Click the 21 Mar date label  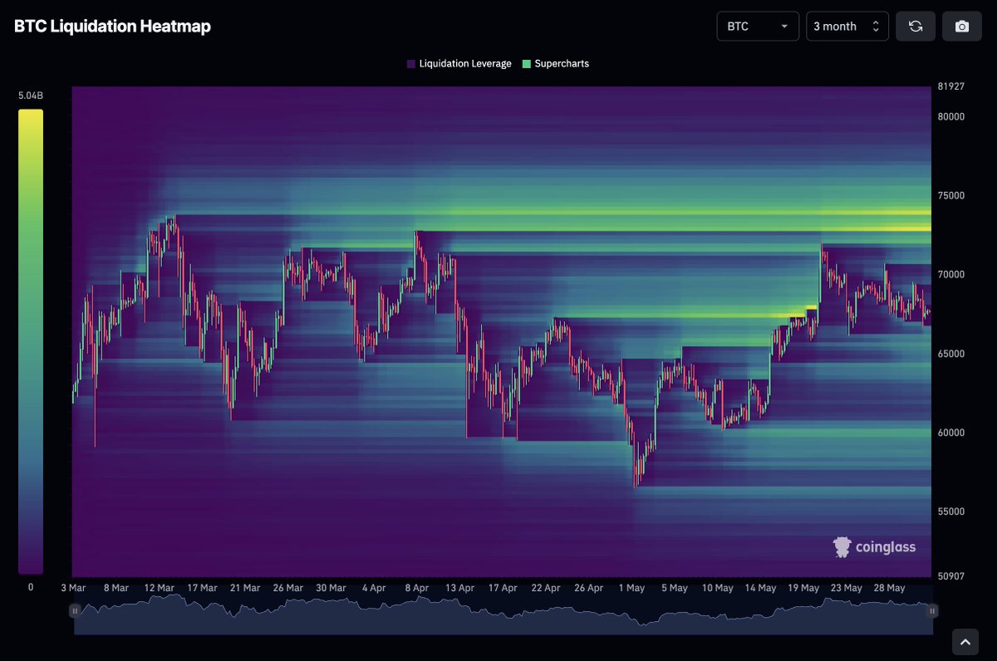(x=245, y=588)
